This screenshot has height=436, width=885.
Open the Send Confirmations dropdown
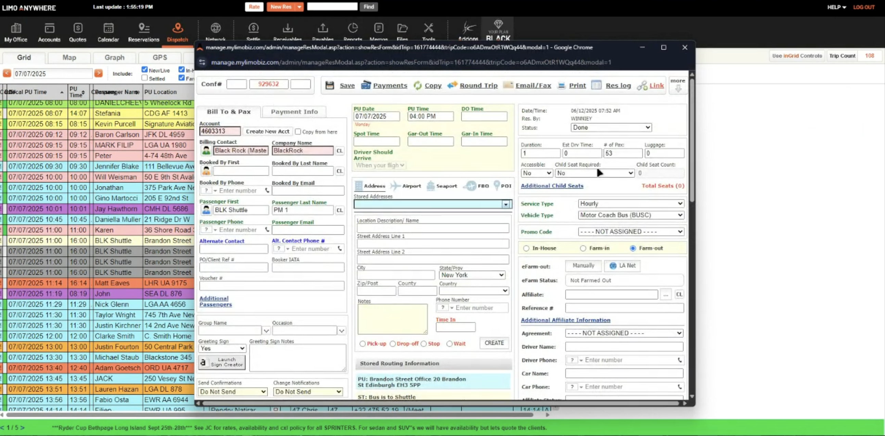(233, 391)
